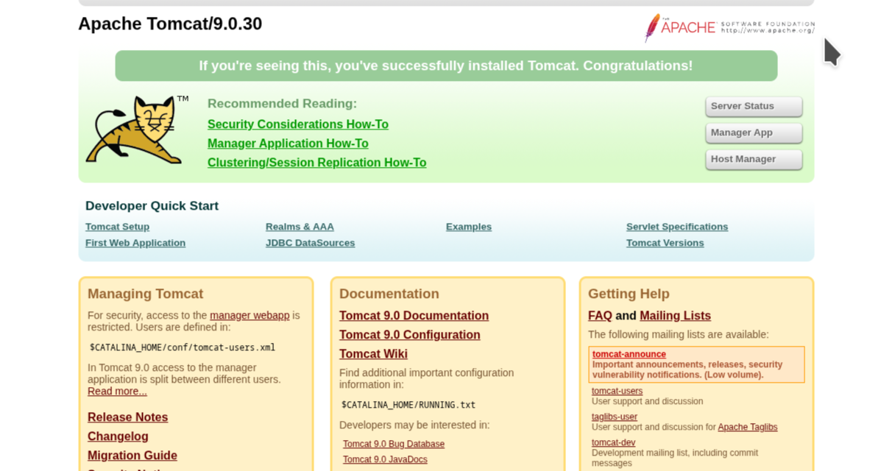This screenshot has height=471, width=881.
Task: Open the Mailing Lists link
Action: [675, 315]
